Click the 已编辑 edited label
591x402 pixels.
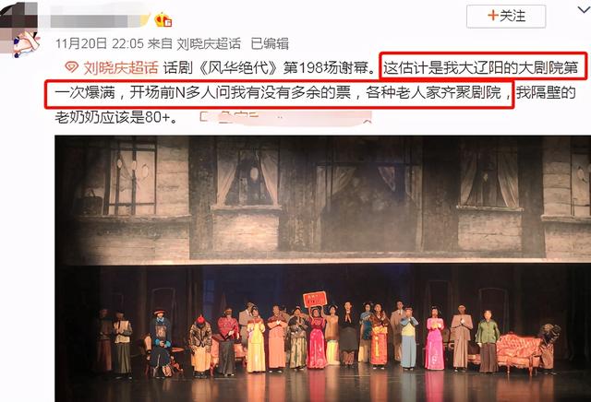[270, 43]
